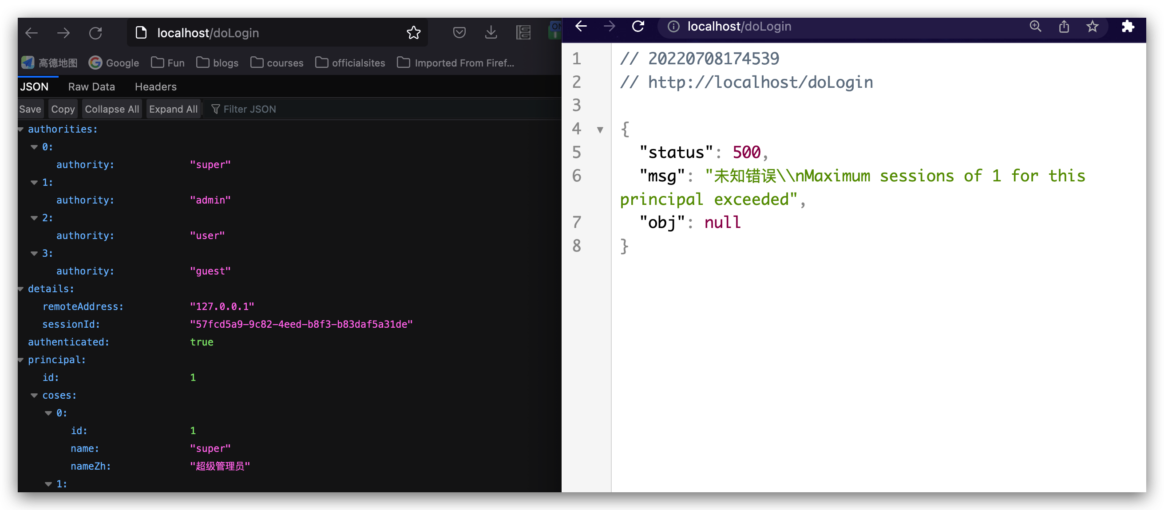
Task: Click the status value 500
Action: pos(747,153)
